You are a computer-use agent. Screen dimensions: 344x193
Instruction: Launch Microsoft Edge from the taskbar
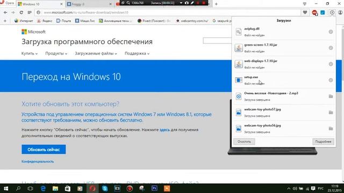(x=43, y=188)
